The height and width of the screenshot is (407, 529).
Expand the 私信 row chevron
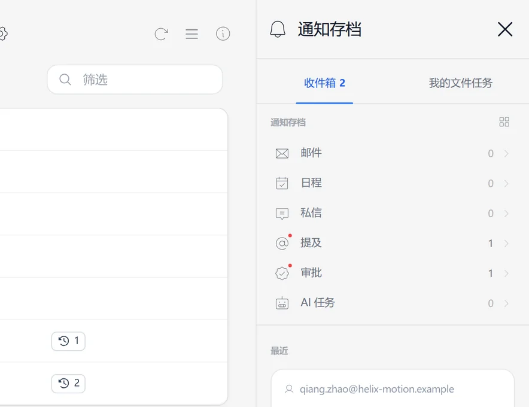coord(506,213)
